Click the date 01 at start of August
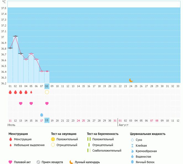The height and width of the screenshot is (164, 183). coord(120,120)
